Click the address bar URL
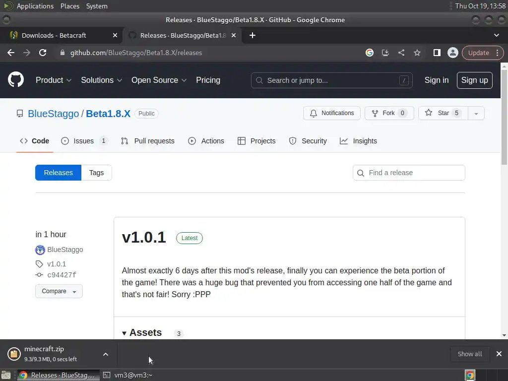The image size is (508, 381). click(x=136, y=53)
